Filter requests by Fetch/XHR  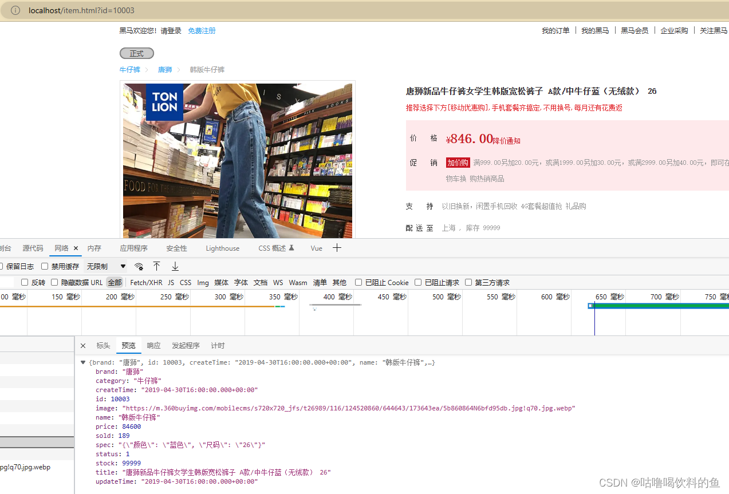coord(146,282)
